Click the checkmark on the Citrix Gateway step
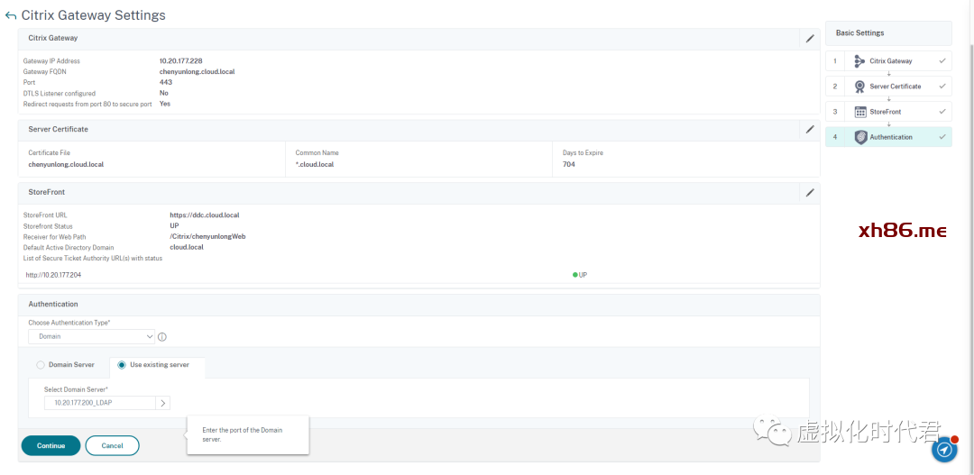 point(942,61)
